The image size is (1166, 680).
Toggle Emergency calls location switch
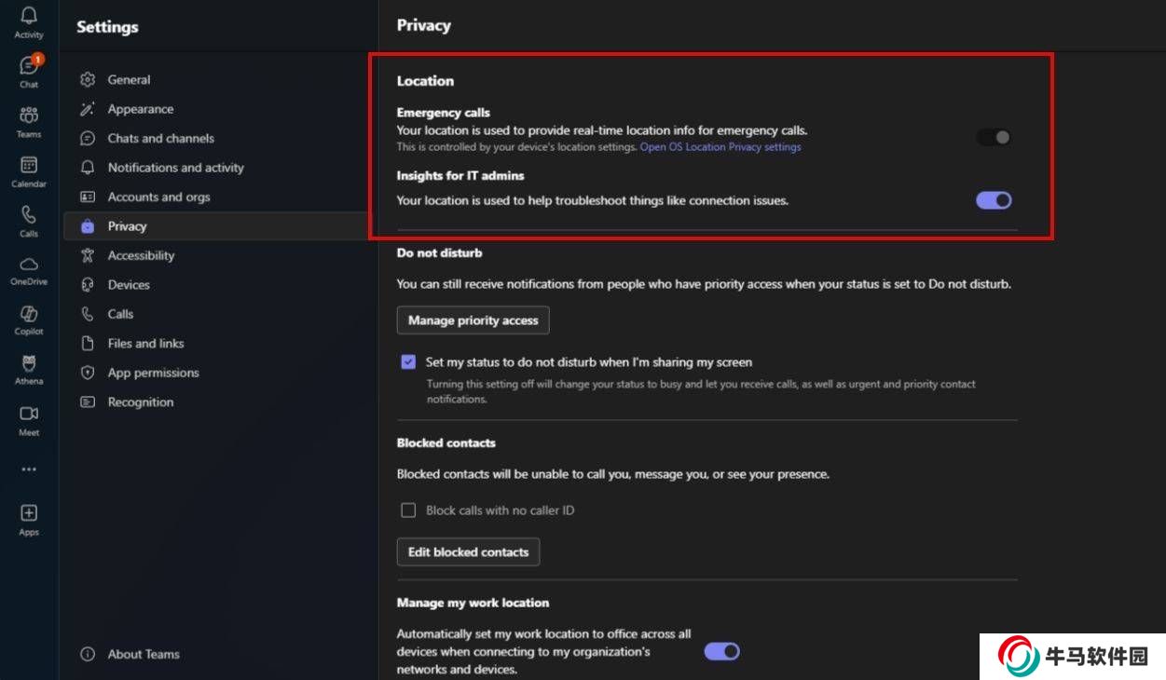994,137
